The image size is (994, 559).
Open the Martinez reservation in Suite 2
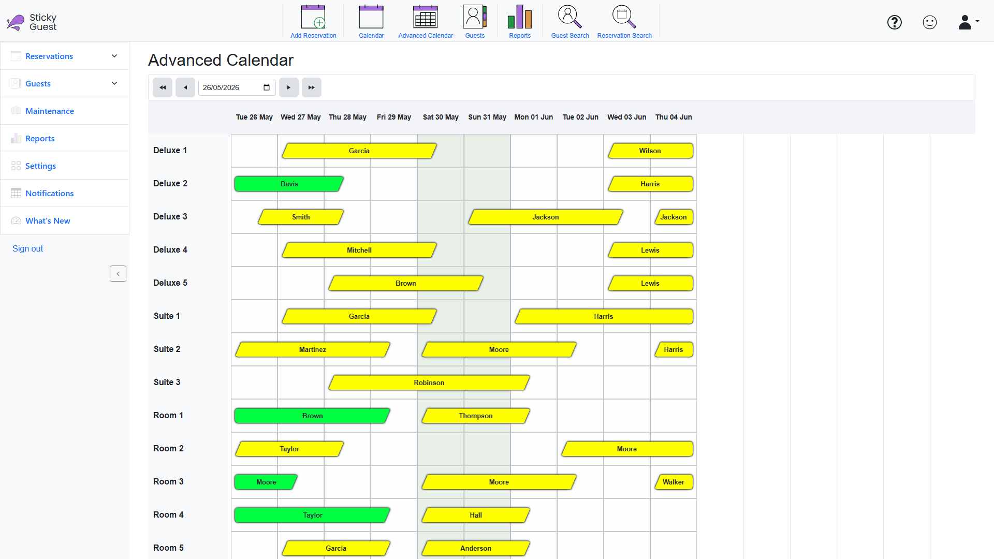(x=313, y=349)
